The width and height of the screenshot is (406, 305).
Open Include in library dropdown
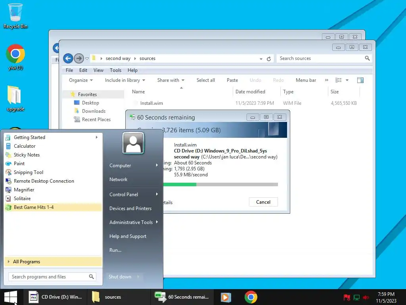[125, 80]
